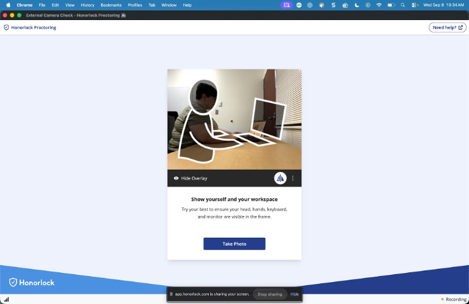The image size is (469, 304).
Task: Open the Window menu
Action: tap(169, 5)
